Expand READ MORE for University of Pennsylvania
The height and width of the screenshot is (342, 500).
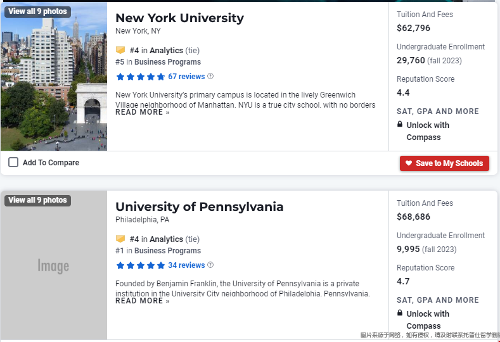(x=142, y=301)
